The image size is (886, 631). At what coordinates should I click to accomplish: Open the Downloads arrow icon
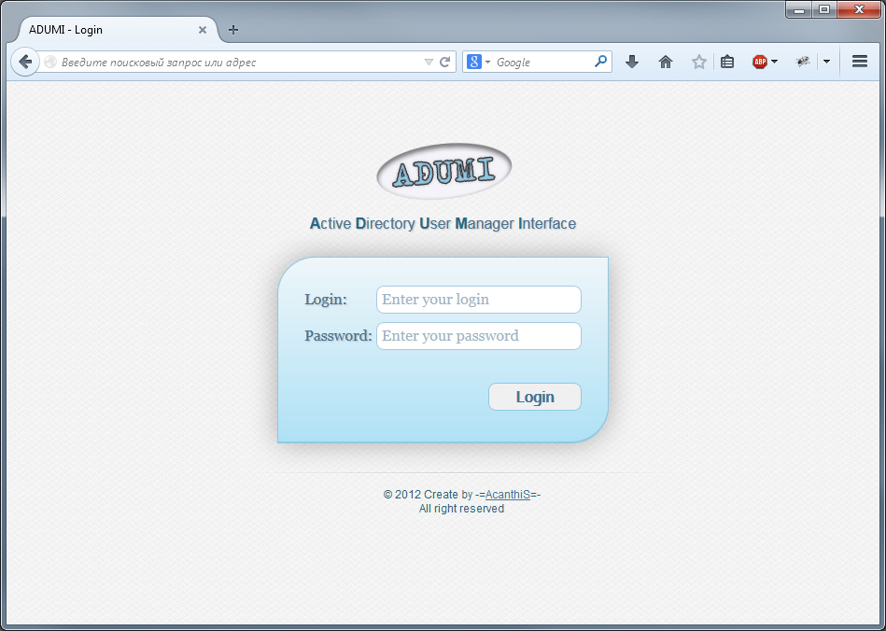click(x=632, y=63)
